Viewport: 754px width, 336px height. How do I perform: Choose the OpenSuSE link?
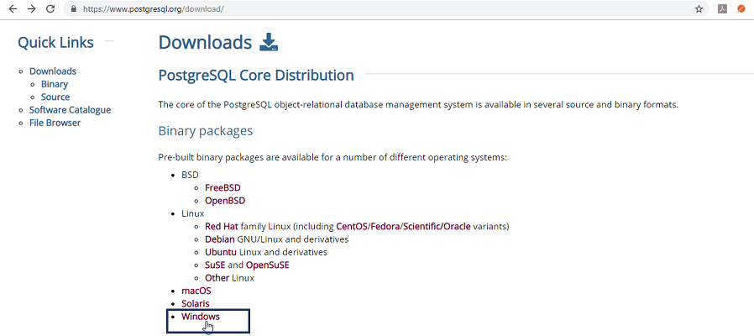point(267,265)
